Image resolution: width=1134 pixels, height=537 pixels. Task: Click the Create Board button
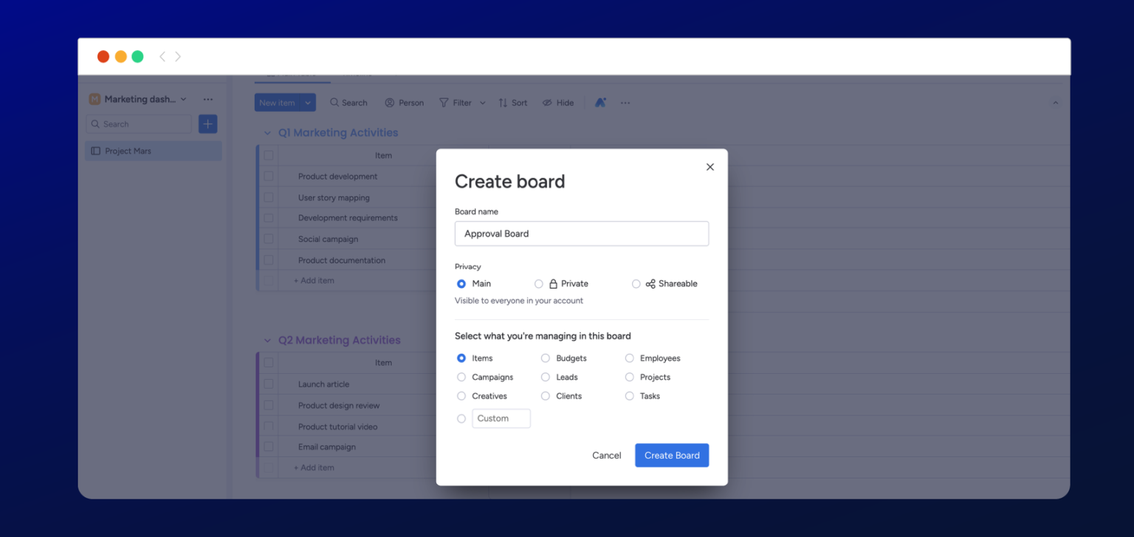click(672, 455)
